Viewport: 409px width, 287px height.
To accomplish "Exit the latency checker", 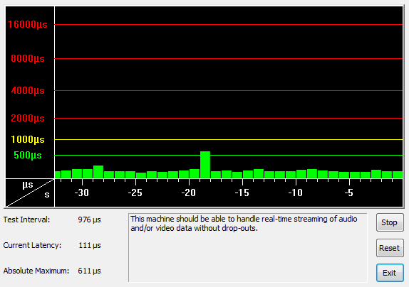I will [390, 273].
